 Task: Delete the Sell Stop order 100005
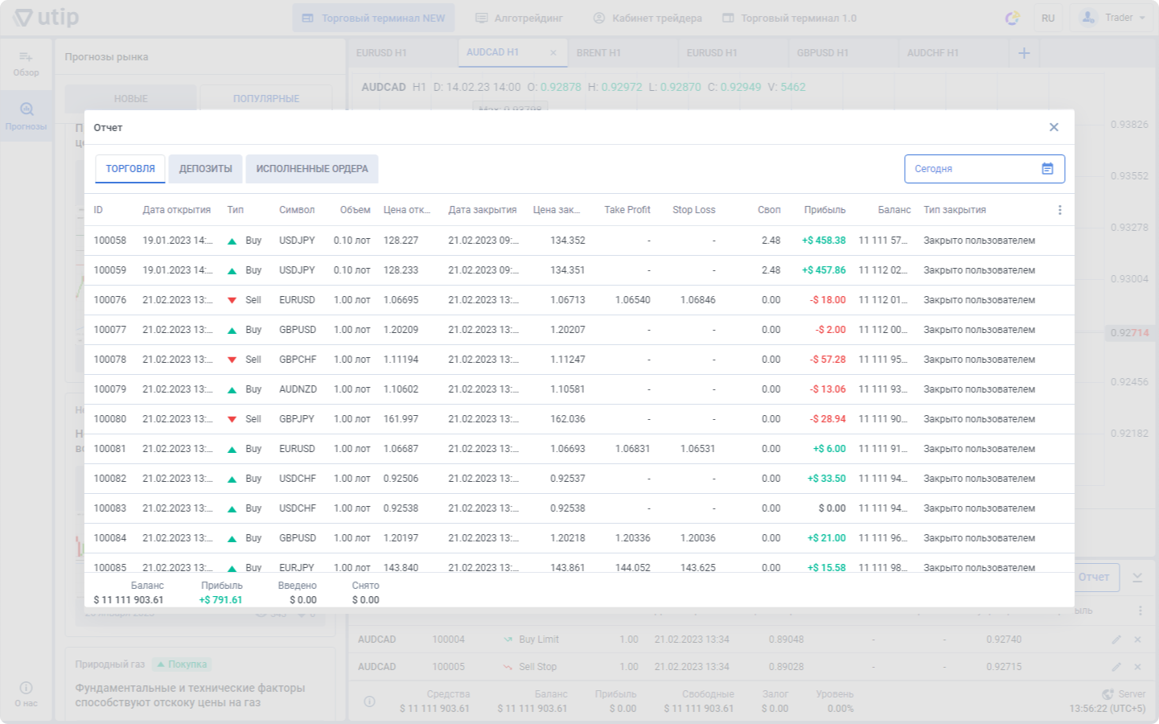(1137, 667)
